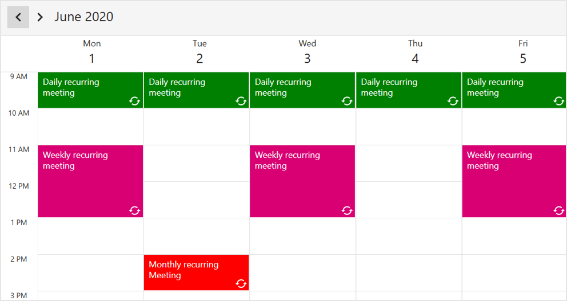Click recurrence icon on Friday weekly meeting
The image size is (567, 301).
pos(559,210)
